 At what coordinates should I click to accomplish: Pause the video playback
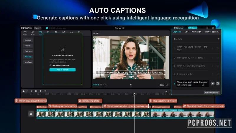click(131, 85)
